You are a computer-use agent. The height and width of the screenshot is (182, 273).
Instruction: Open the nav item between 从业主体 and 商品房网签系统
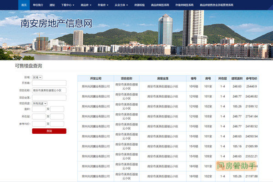pyautogui.click(x=140, y=5)
